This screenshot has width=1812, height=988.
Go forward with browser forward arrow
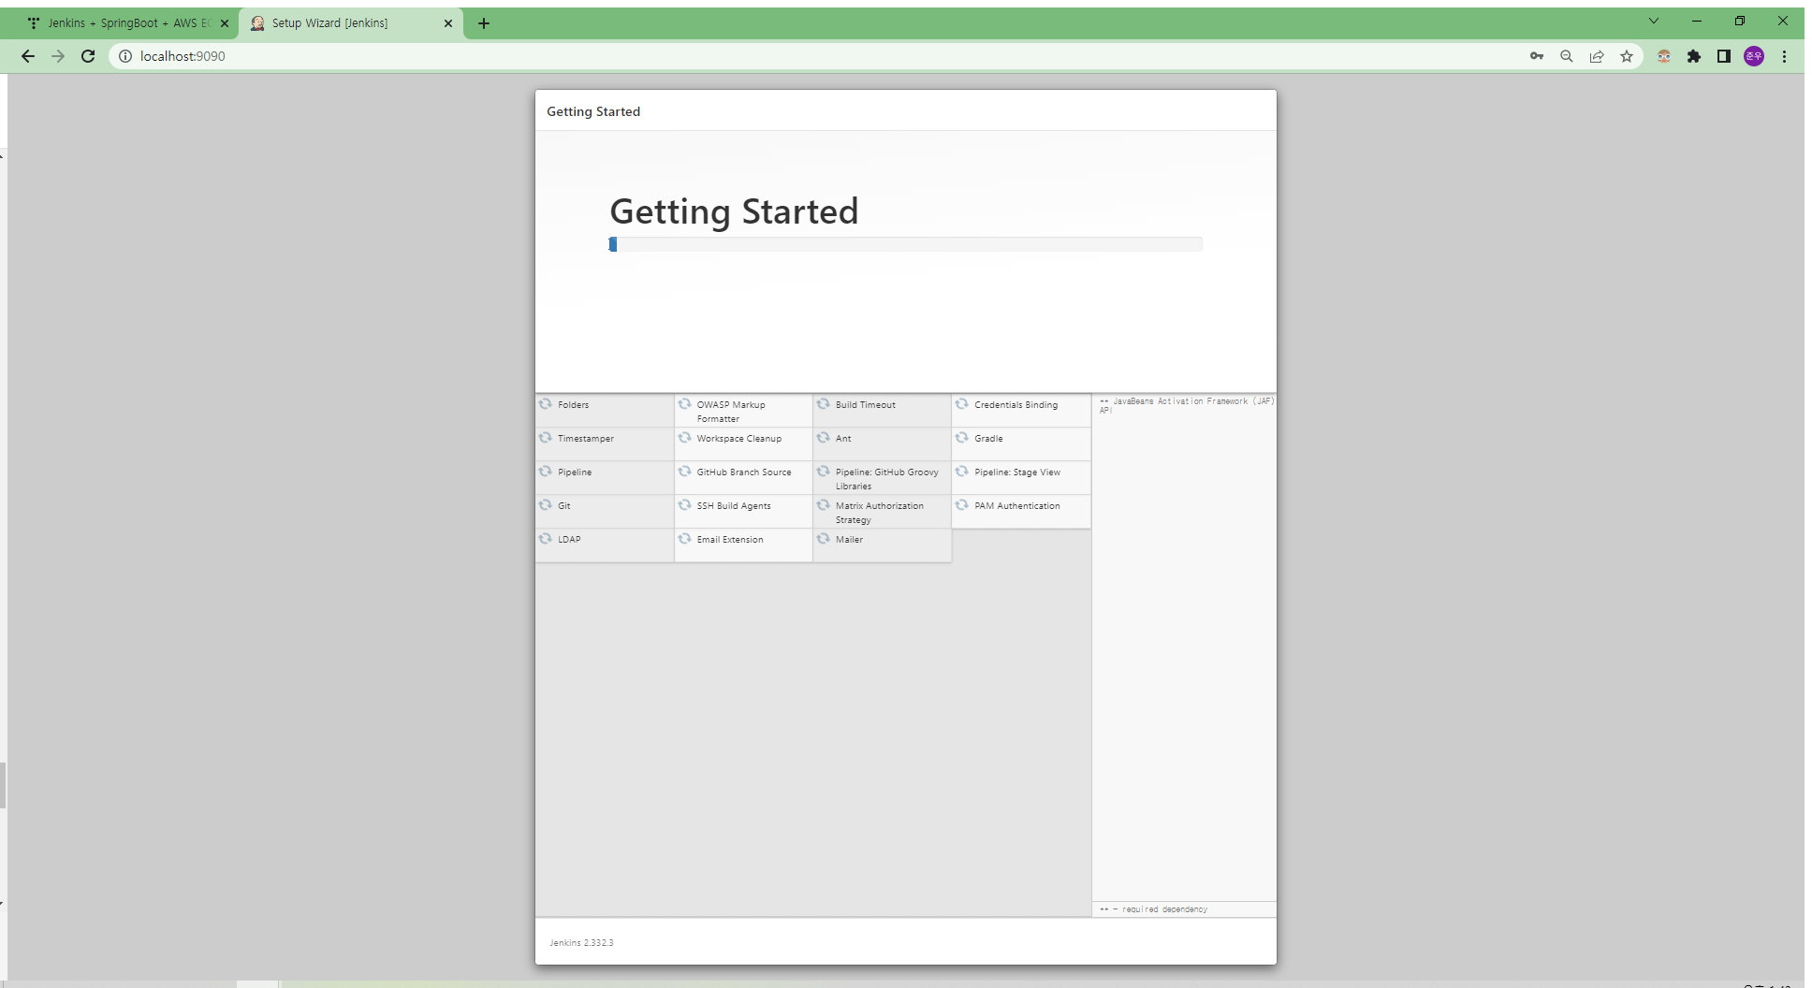(x=58, y=56)
